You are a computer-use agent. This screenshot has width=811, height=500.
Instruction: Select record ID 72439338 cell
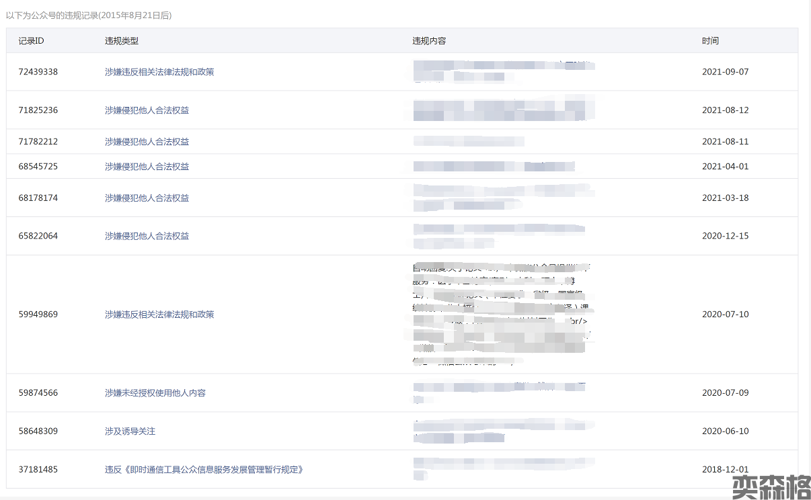pos(38,72)
